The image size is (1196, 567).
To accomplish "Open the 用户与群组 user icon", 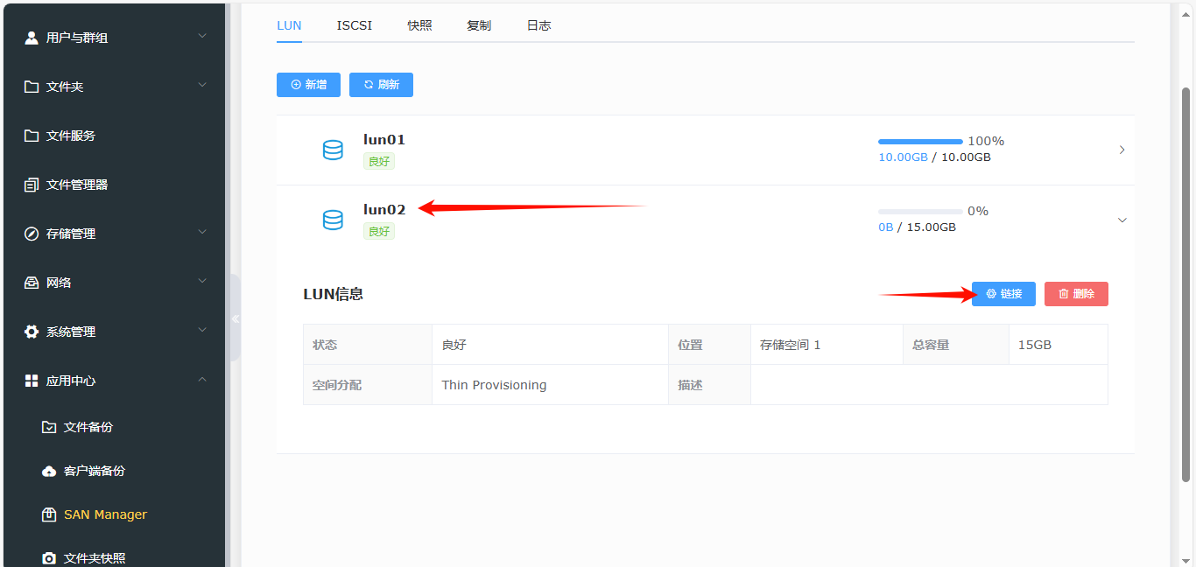I will coord(31,37).
